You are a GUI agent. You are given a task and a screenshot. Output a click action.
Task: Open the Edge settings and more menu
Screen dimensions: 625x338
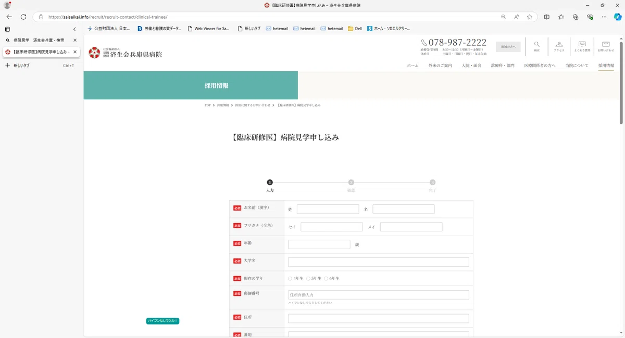[x=604, y=17]
